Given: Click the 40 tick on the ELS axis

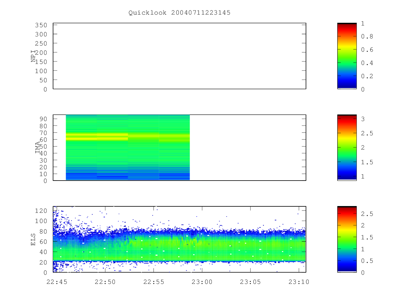Looking at the screenshot, I should (x=43, y=252).
